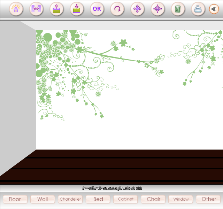Print the room with the printer icon

point(198,9)
